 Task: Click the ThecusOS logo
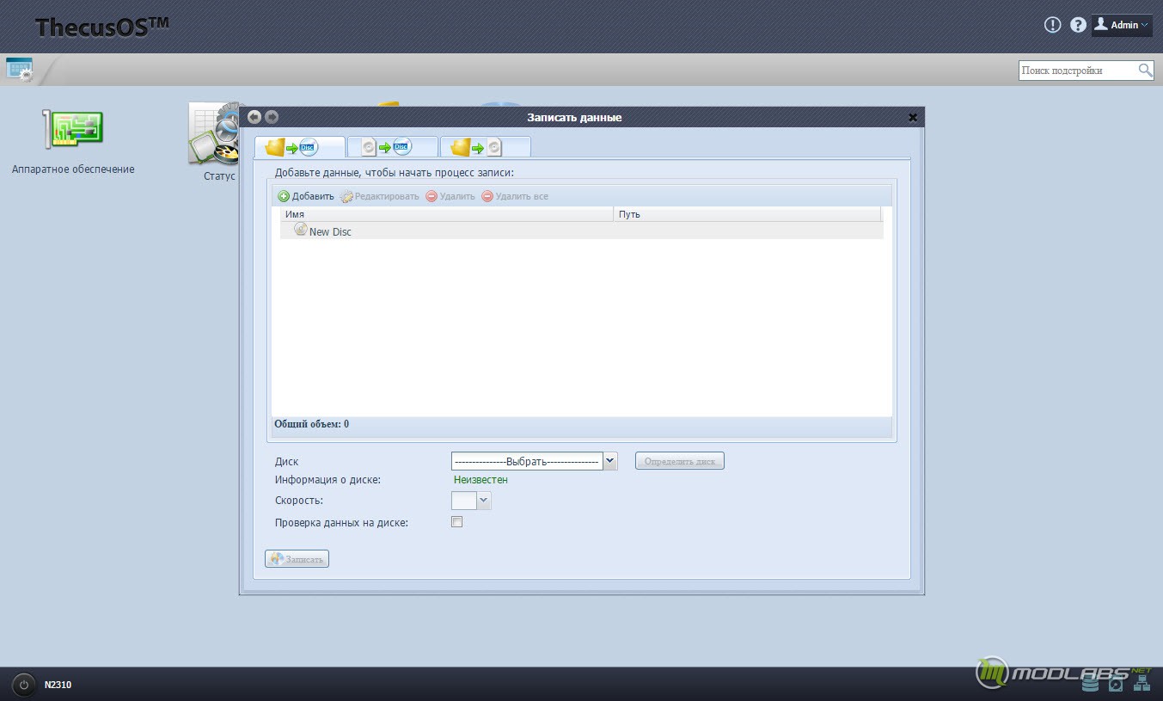point(101,27)
